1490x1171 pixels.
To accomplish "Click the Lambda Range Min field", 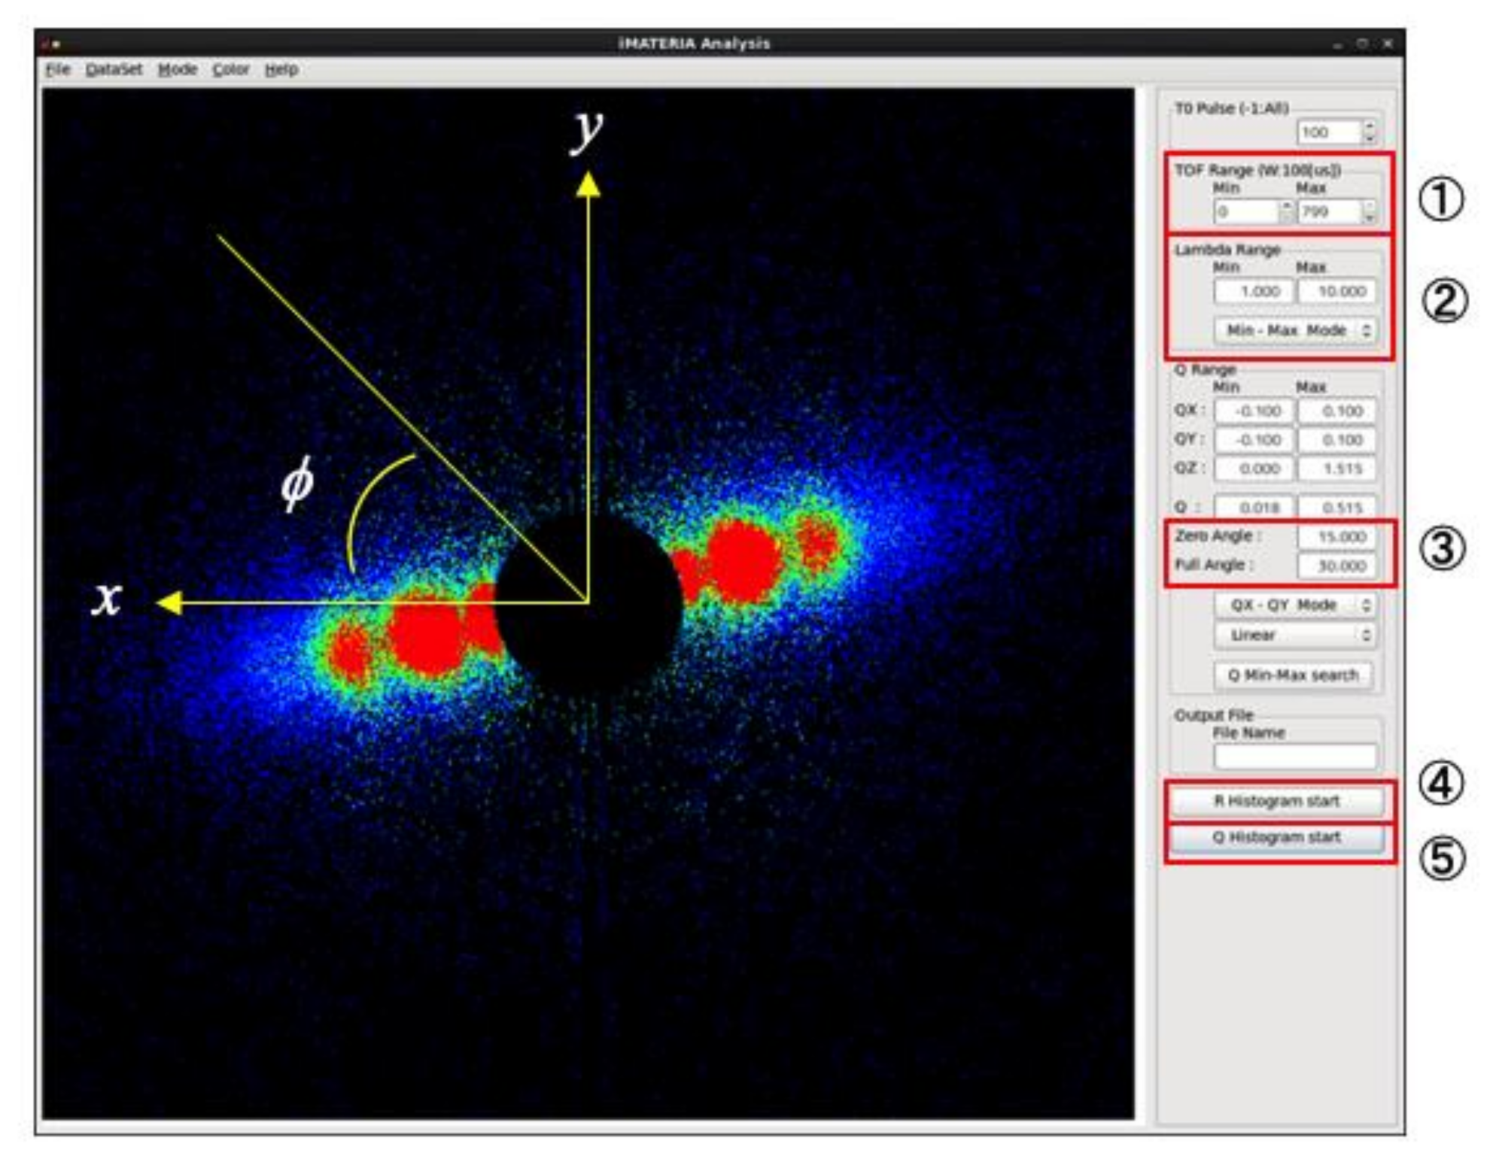I will tap(1253, 291).
